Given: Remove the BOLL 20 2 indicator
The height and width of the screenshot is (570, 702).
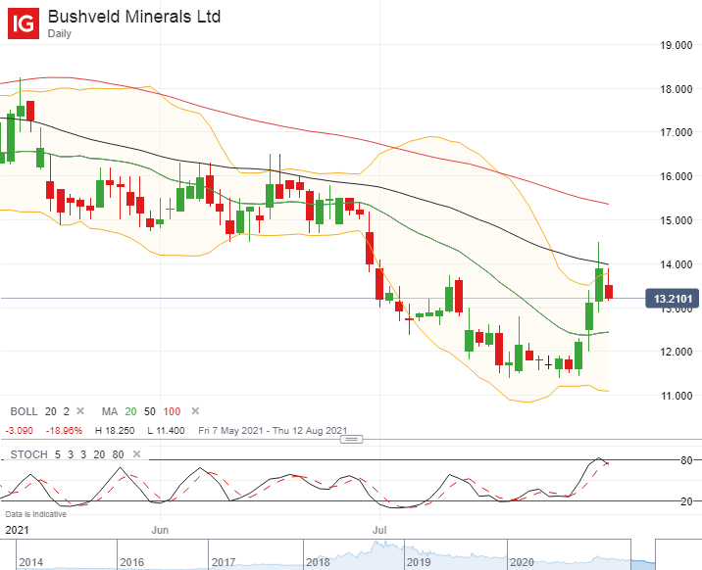Looking at the screenshot, I should [x=80, y=410].
